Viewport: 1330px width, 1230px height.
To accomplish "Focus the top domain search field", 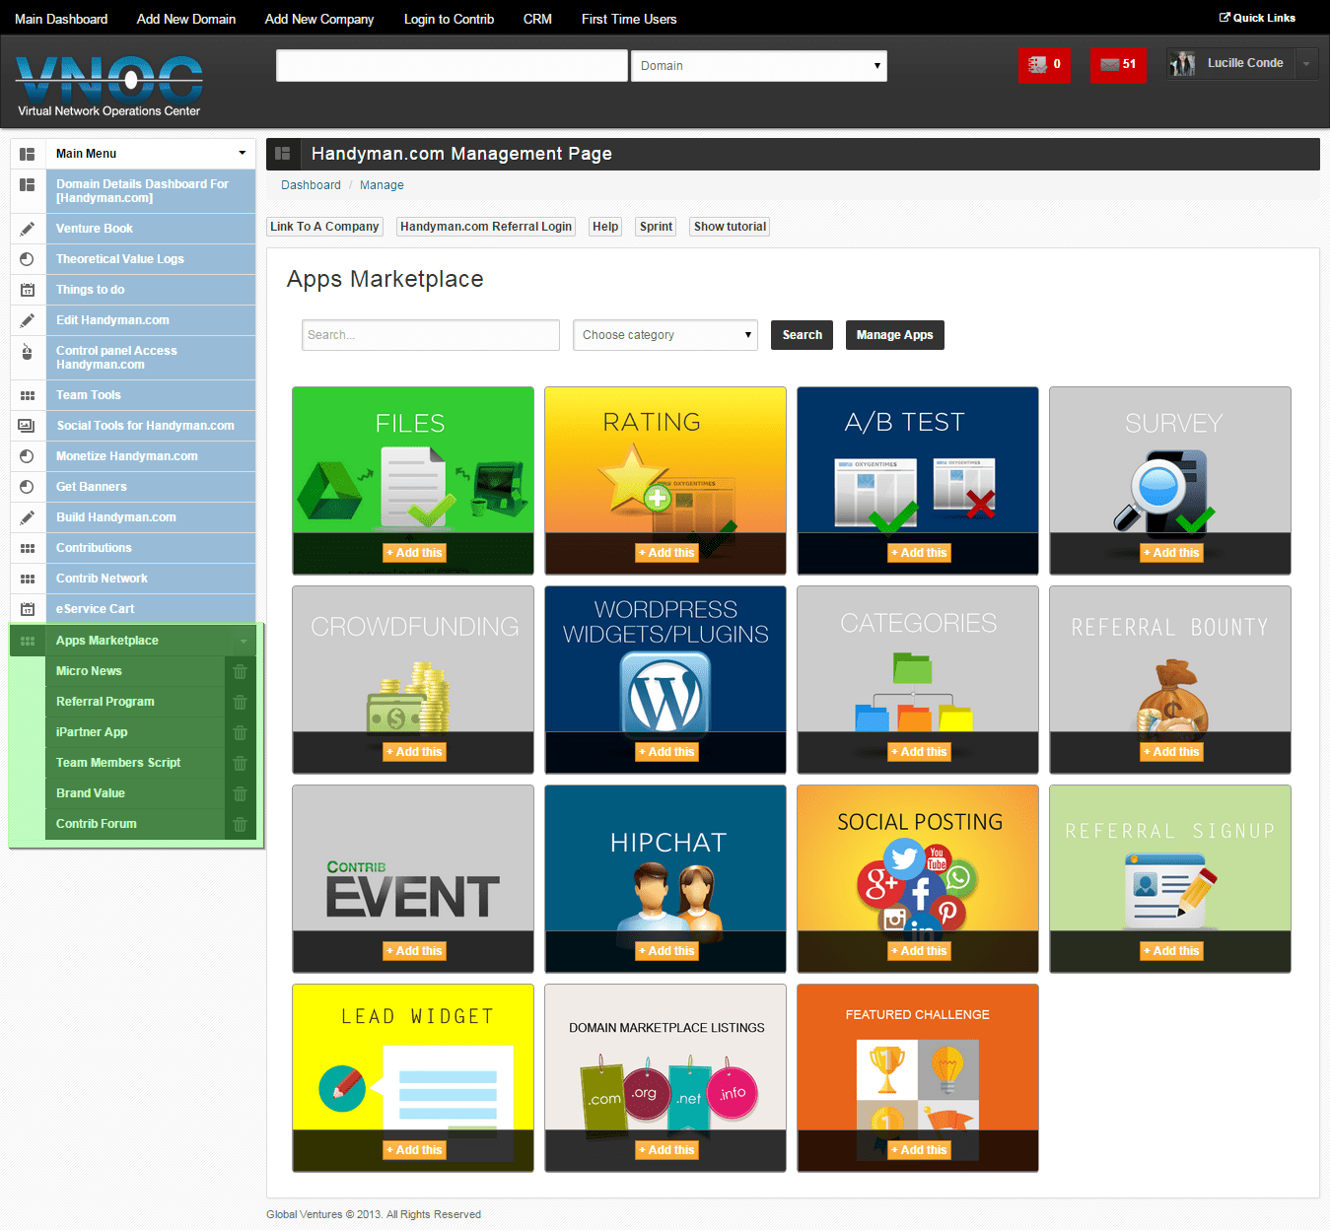I will point(452,66).
